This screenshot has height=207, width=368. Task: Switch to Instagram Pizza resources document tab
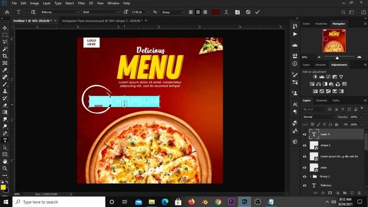[102, 21]
